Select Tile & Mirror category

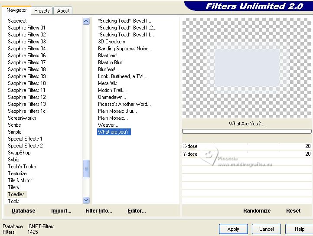(20, 180)
